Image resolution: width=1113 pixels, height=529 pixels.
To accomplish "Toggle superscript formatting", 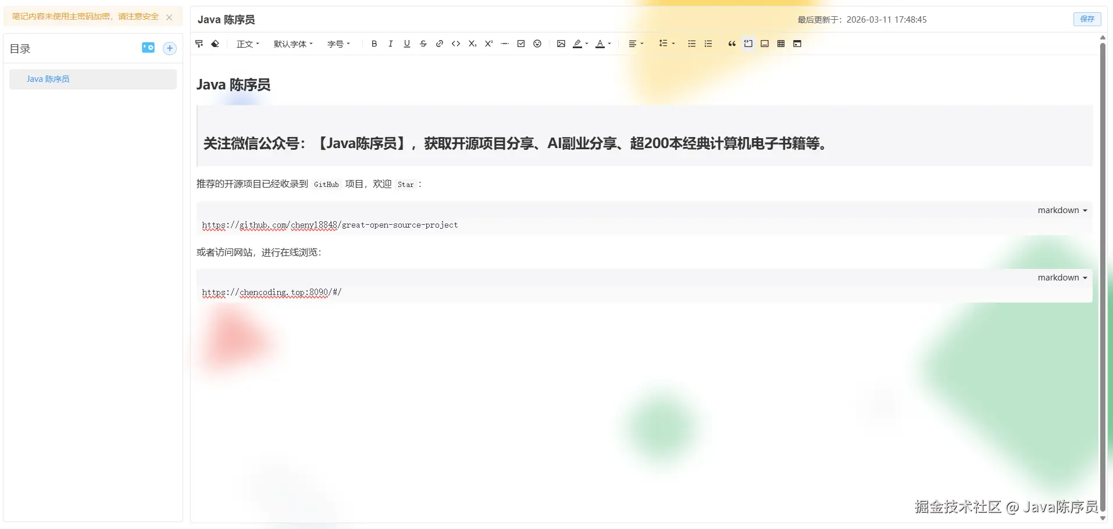I will click(x=488, y=44).
